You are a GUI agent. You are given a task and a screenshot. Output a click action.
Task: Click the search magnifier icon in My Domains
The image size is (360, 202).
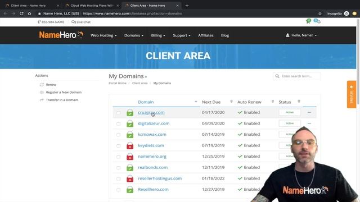[x=277, y=76]
